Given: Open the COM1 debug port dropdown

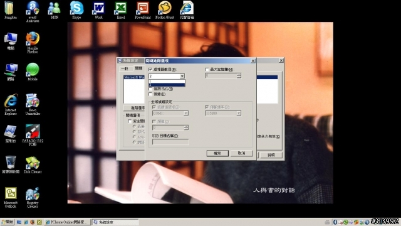Looking at the screenshot, I should click(x=186, y=113).
